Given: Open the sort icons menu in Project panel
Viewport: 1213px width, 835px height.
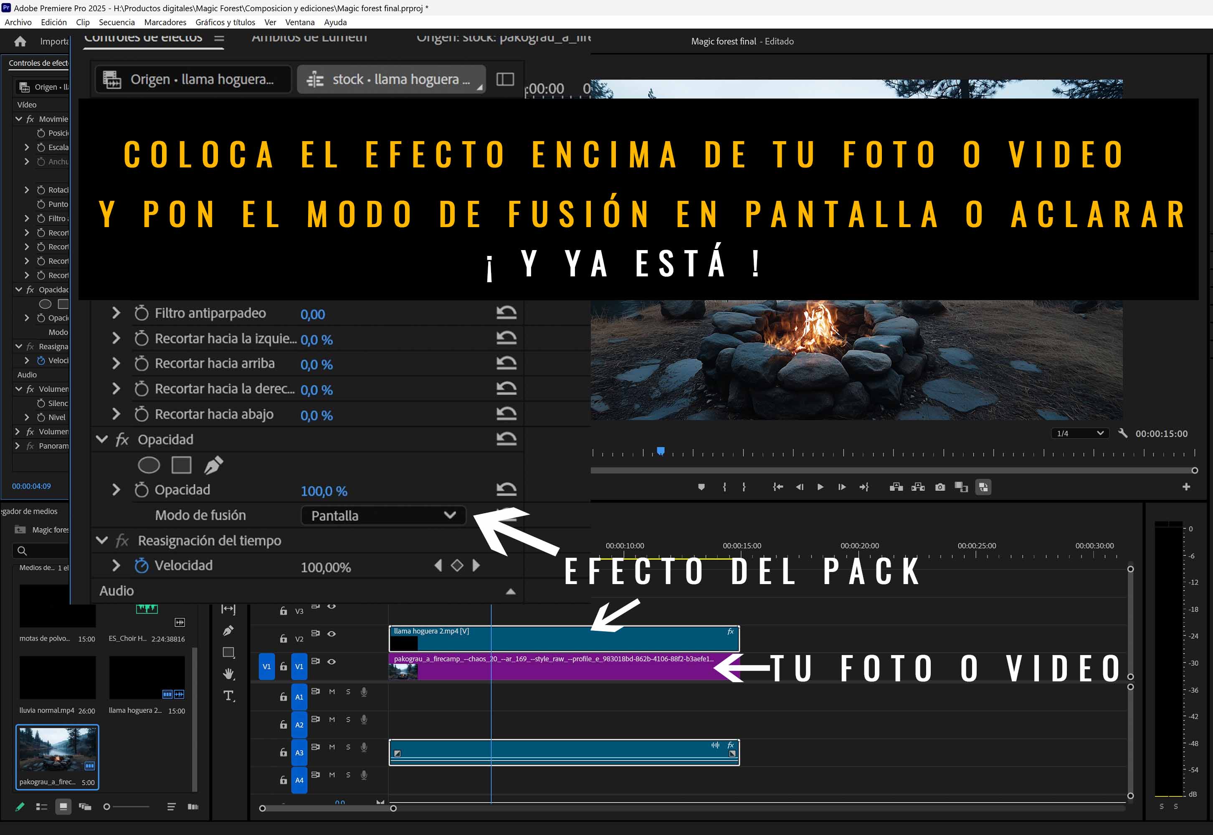Looking at the screenshot, I should (x=171, y=807).
